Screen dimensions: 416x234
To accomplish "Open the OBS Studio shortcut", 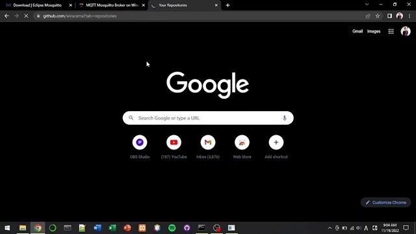I will coord(140,142).
